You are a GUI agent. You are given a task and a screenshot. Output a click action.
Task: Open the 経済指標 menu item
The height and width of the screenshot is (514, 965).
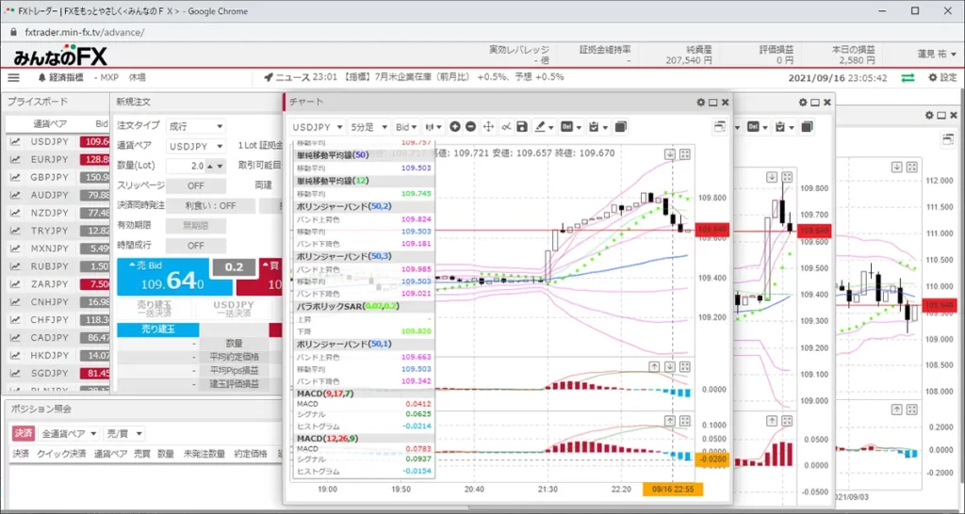pyautogui.click(x=61, y=78)
